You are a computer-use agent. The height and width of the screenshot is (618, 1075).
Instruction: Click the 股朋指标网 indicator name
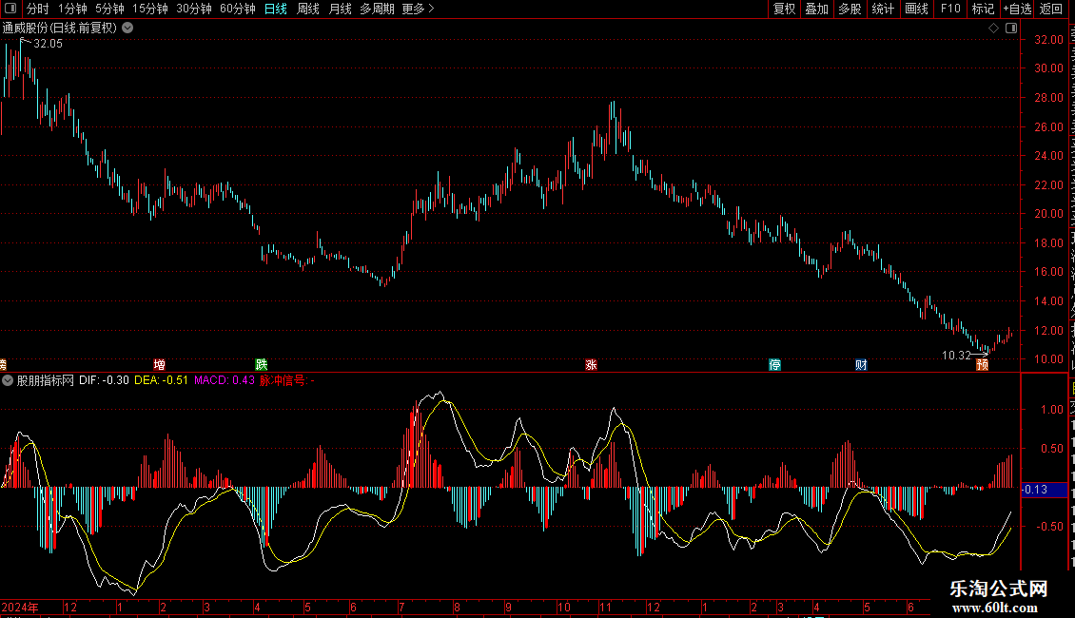(x=46, y=380)
